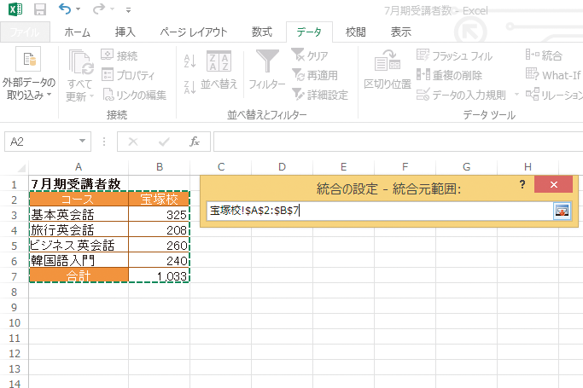
Task: Click データの入力規則 validation command
Action: coord(461,95)
